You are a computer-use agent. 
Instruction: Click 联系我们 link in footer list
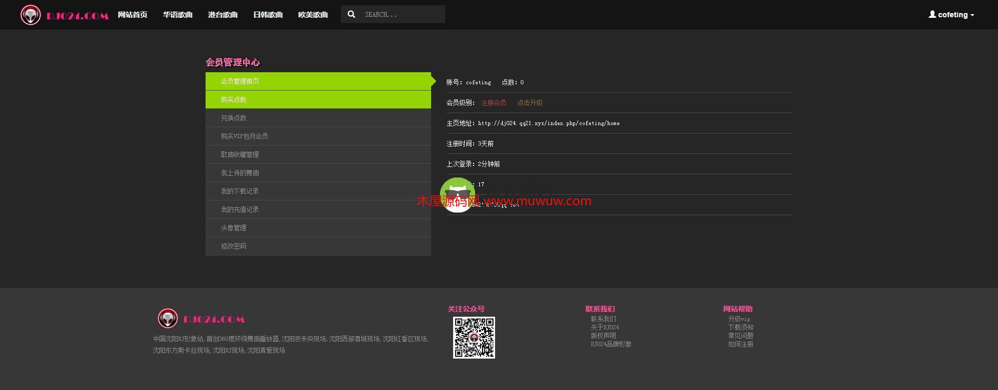(x=603, y=319)
